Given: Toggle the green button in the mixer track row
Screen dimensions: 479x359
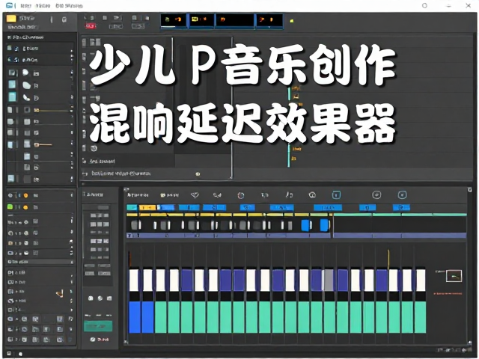Looking at the screenshot, I should click(10, 206).
